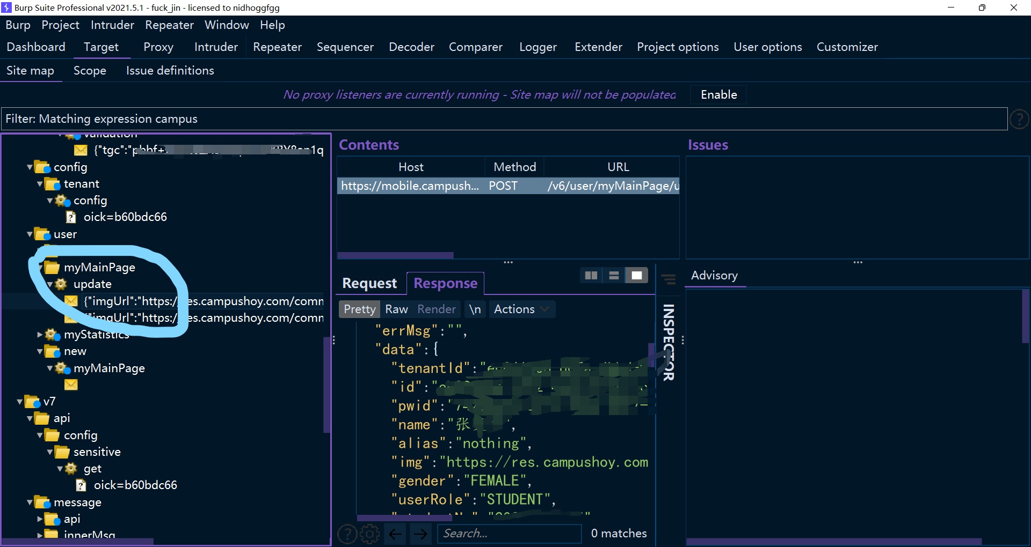1031x547 pixels.
Task: Open the filter help question mark icon
Action: [1019, 119]
